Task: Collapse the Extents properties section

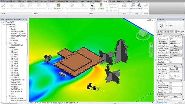Action: 181,81
